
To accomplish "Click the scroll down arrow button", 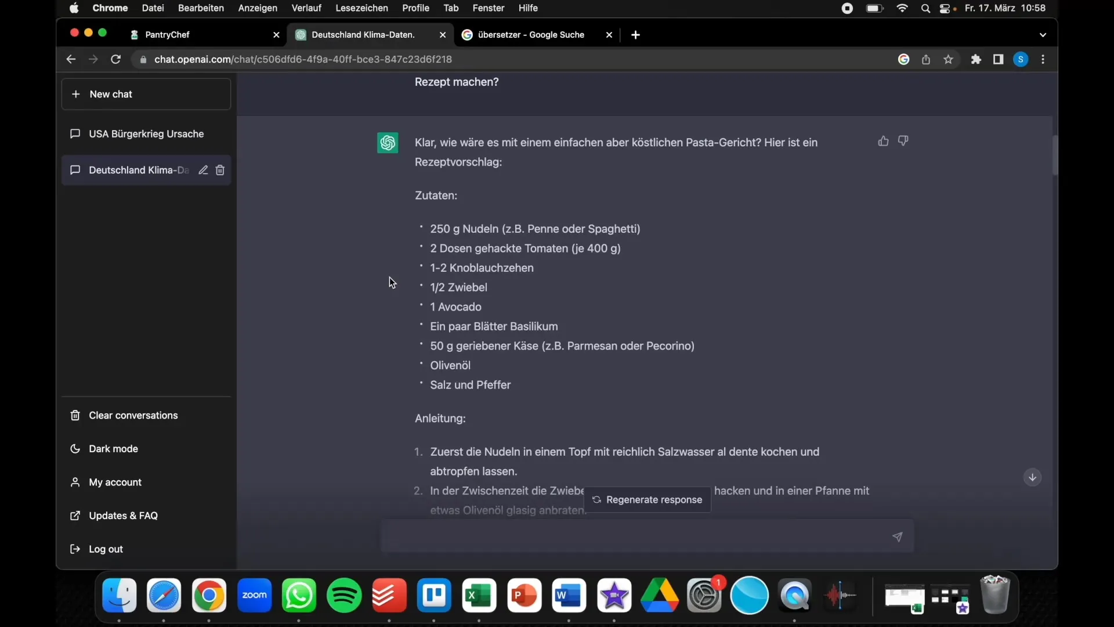I will coord(1033,477).
